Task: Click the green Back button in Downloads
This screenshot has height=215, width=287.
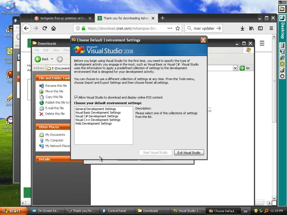Action: click(42, 59)
